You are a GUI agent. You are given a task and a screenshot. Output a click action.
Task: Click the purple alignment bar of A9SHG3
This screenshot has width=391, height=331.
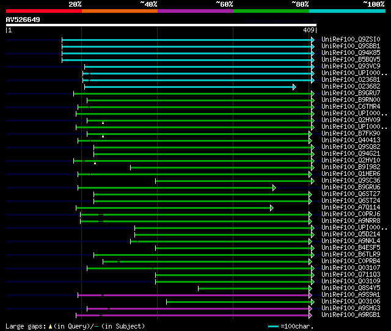[x=198, y=309]
